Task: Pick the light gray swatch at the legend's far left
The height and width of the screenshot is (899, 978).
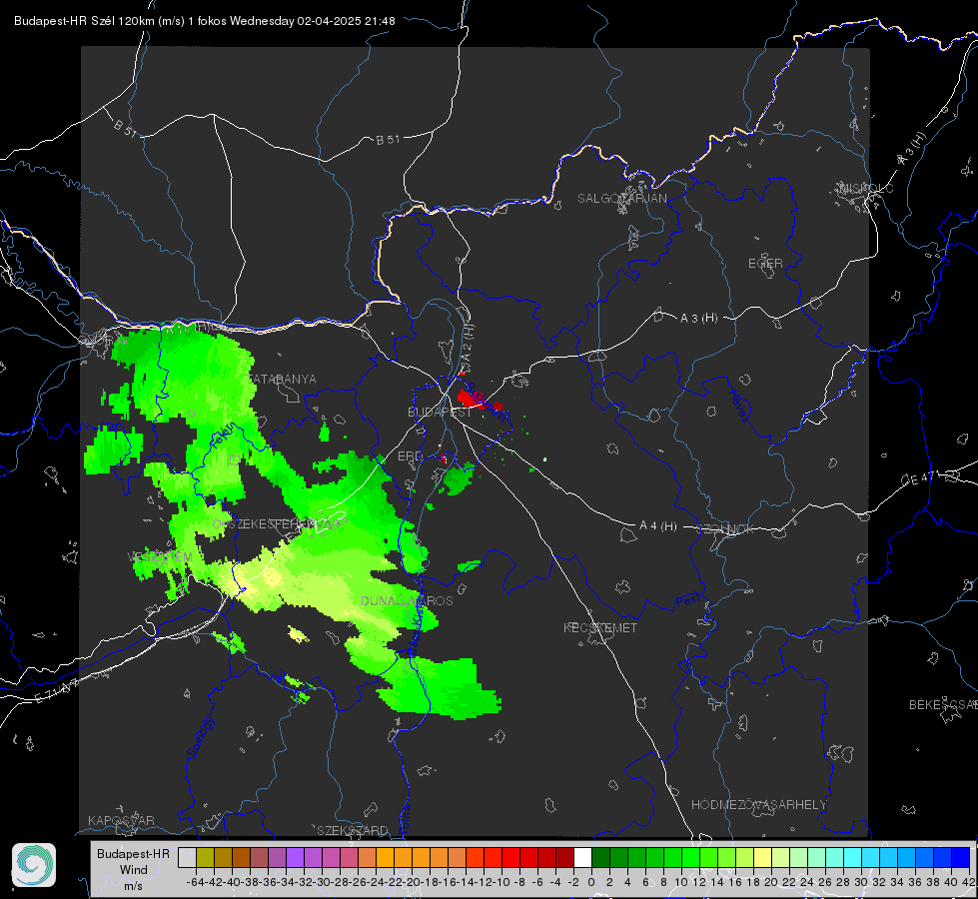Action: [187, 858]
